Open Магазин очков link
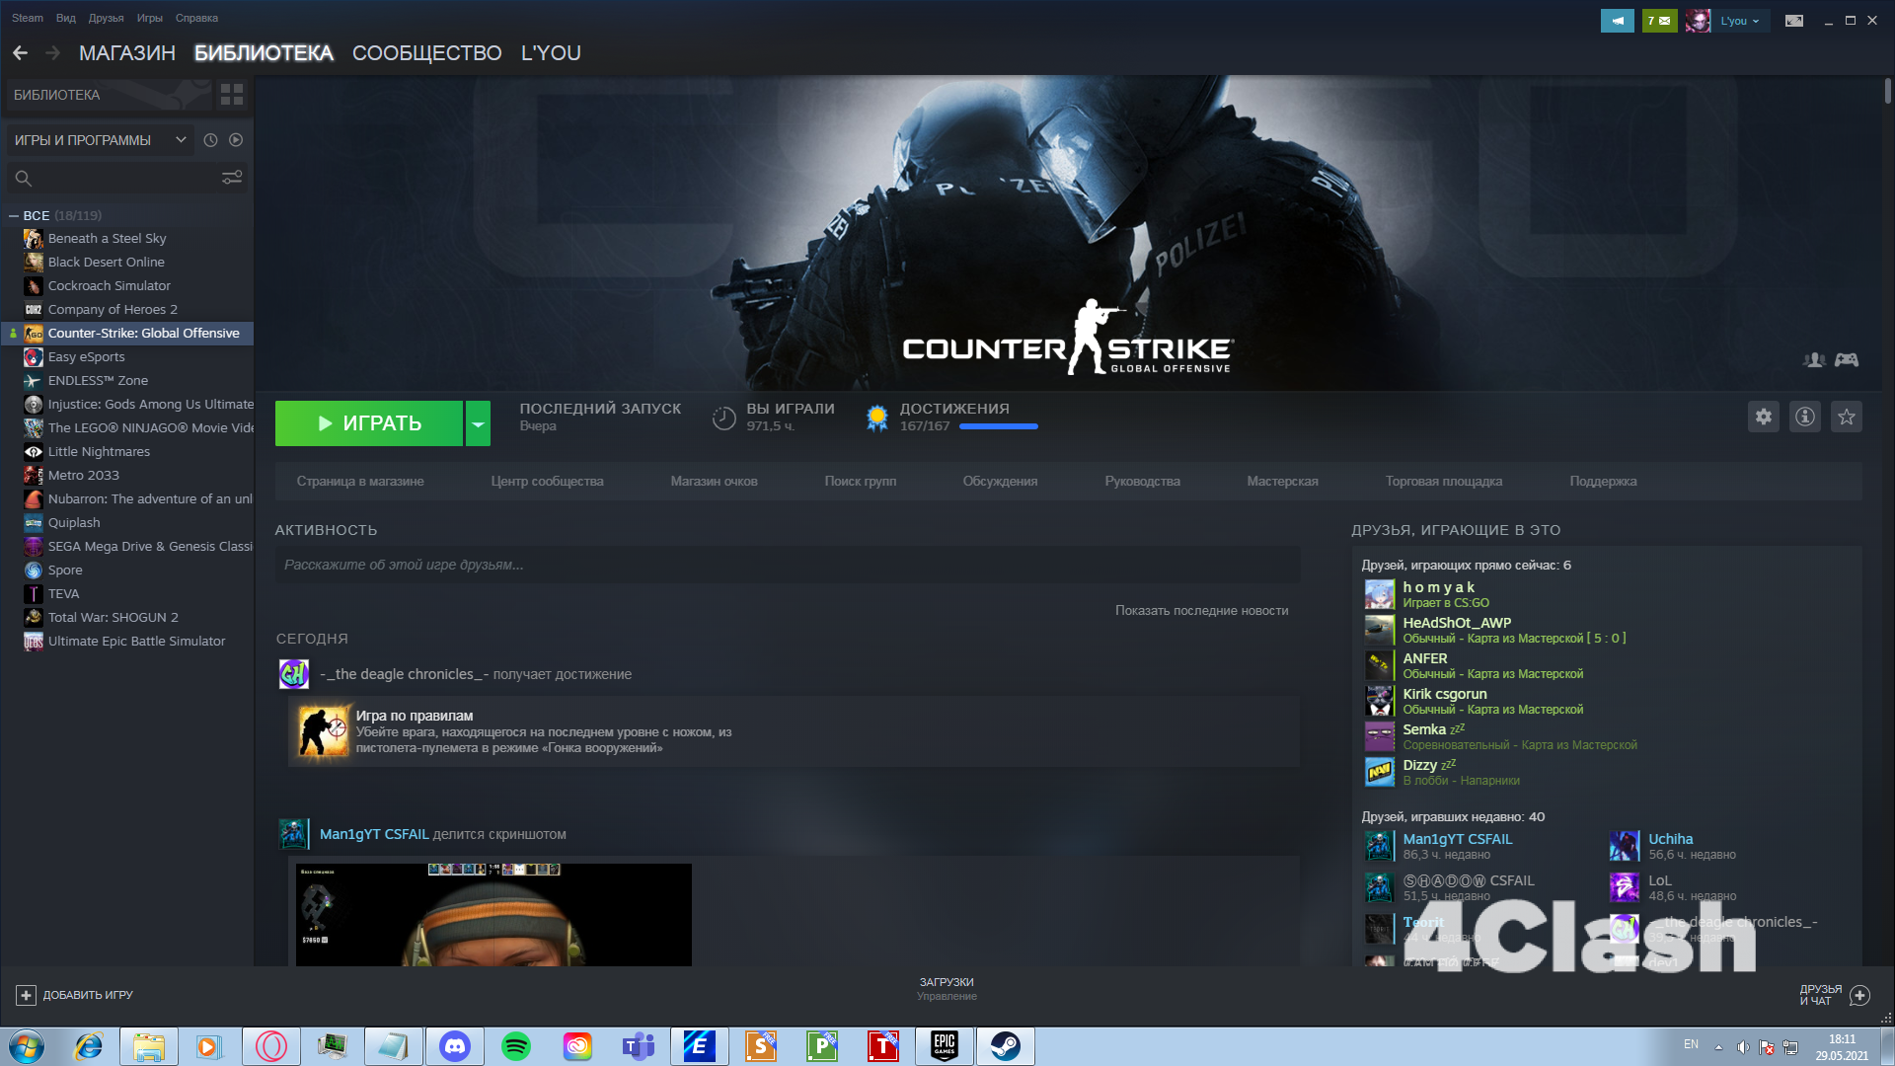1895x1066 pixels. point(714,482)
